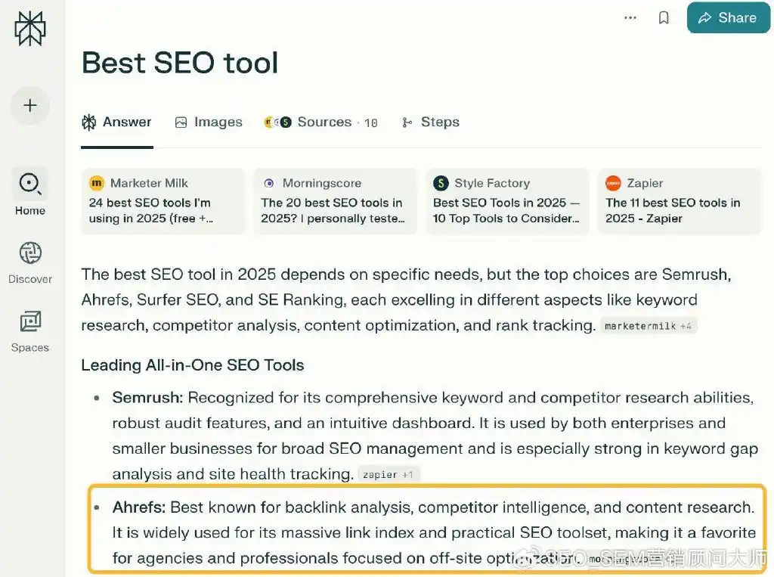Open the Zapier source card
Screen dimensions: 774x577
[x=679, y=200]
